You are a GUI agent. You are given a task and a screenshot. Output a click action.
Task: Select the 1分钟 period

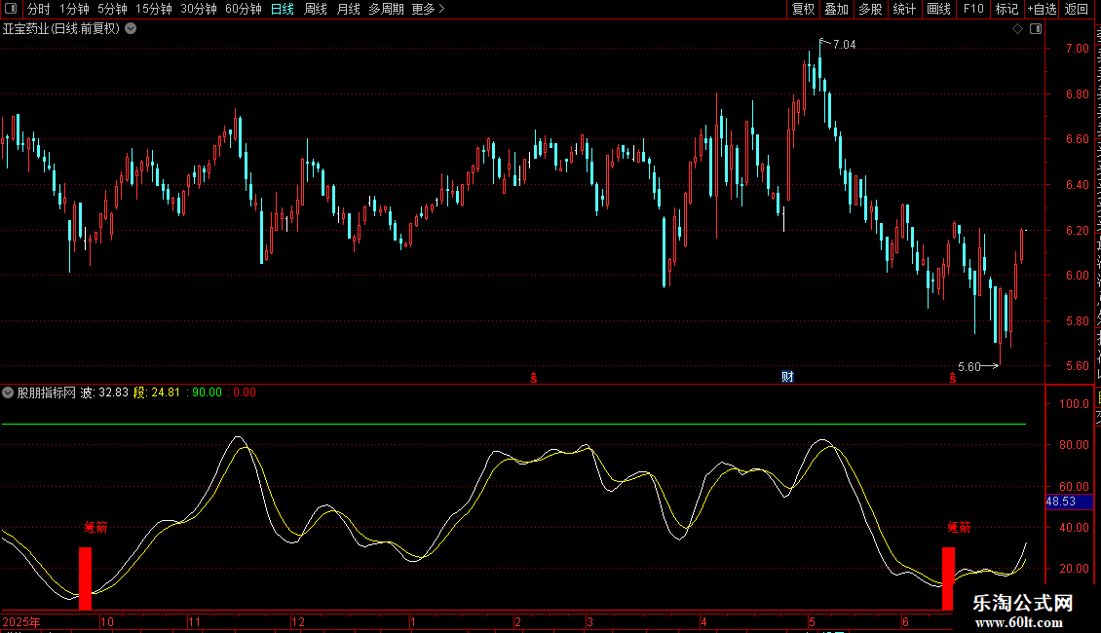pos(74,9)
